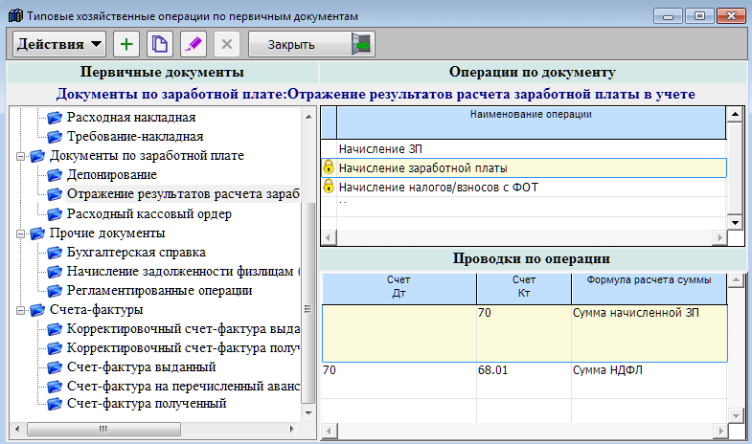Select Отражение результатов расчета зараб tree item
Image resolution: width=752 pixels, height=444 pixels.
(x=183, y=194)
